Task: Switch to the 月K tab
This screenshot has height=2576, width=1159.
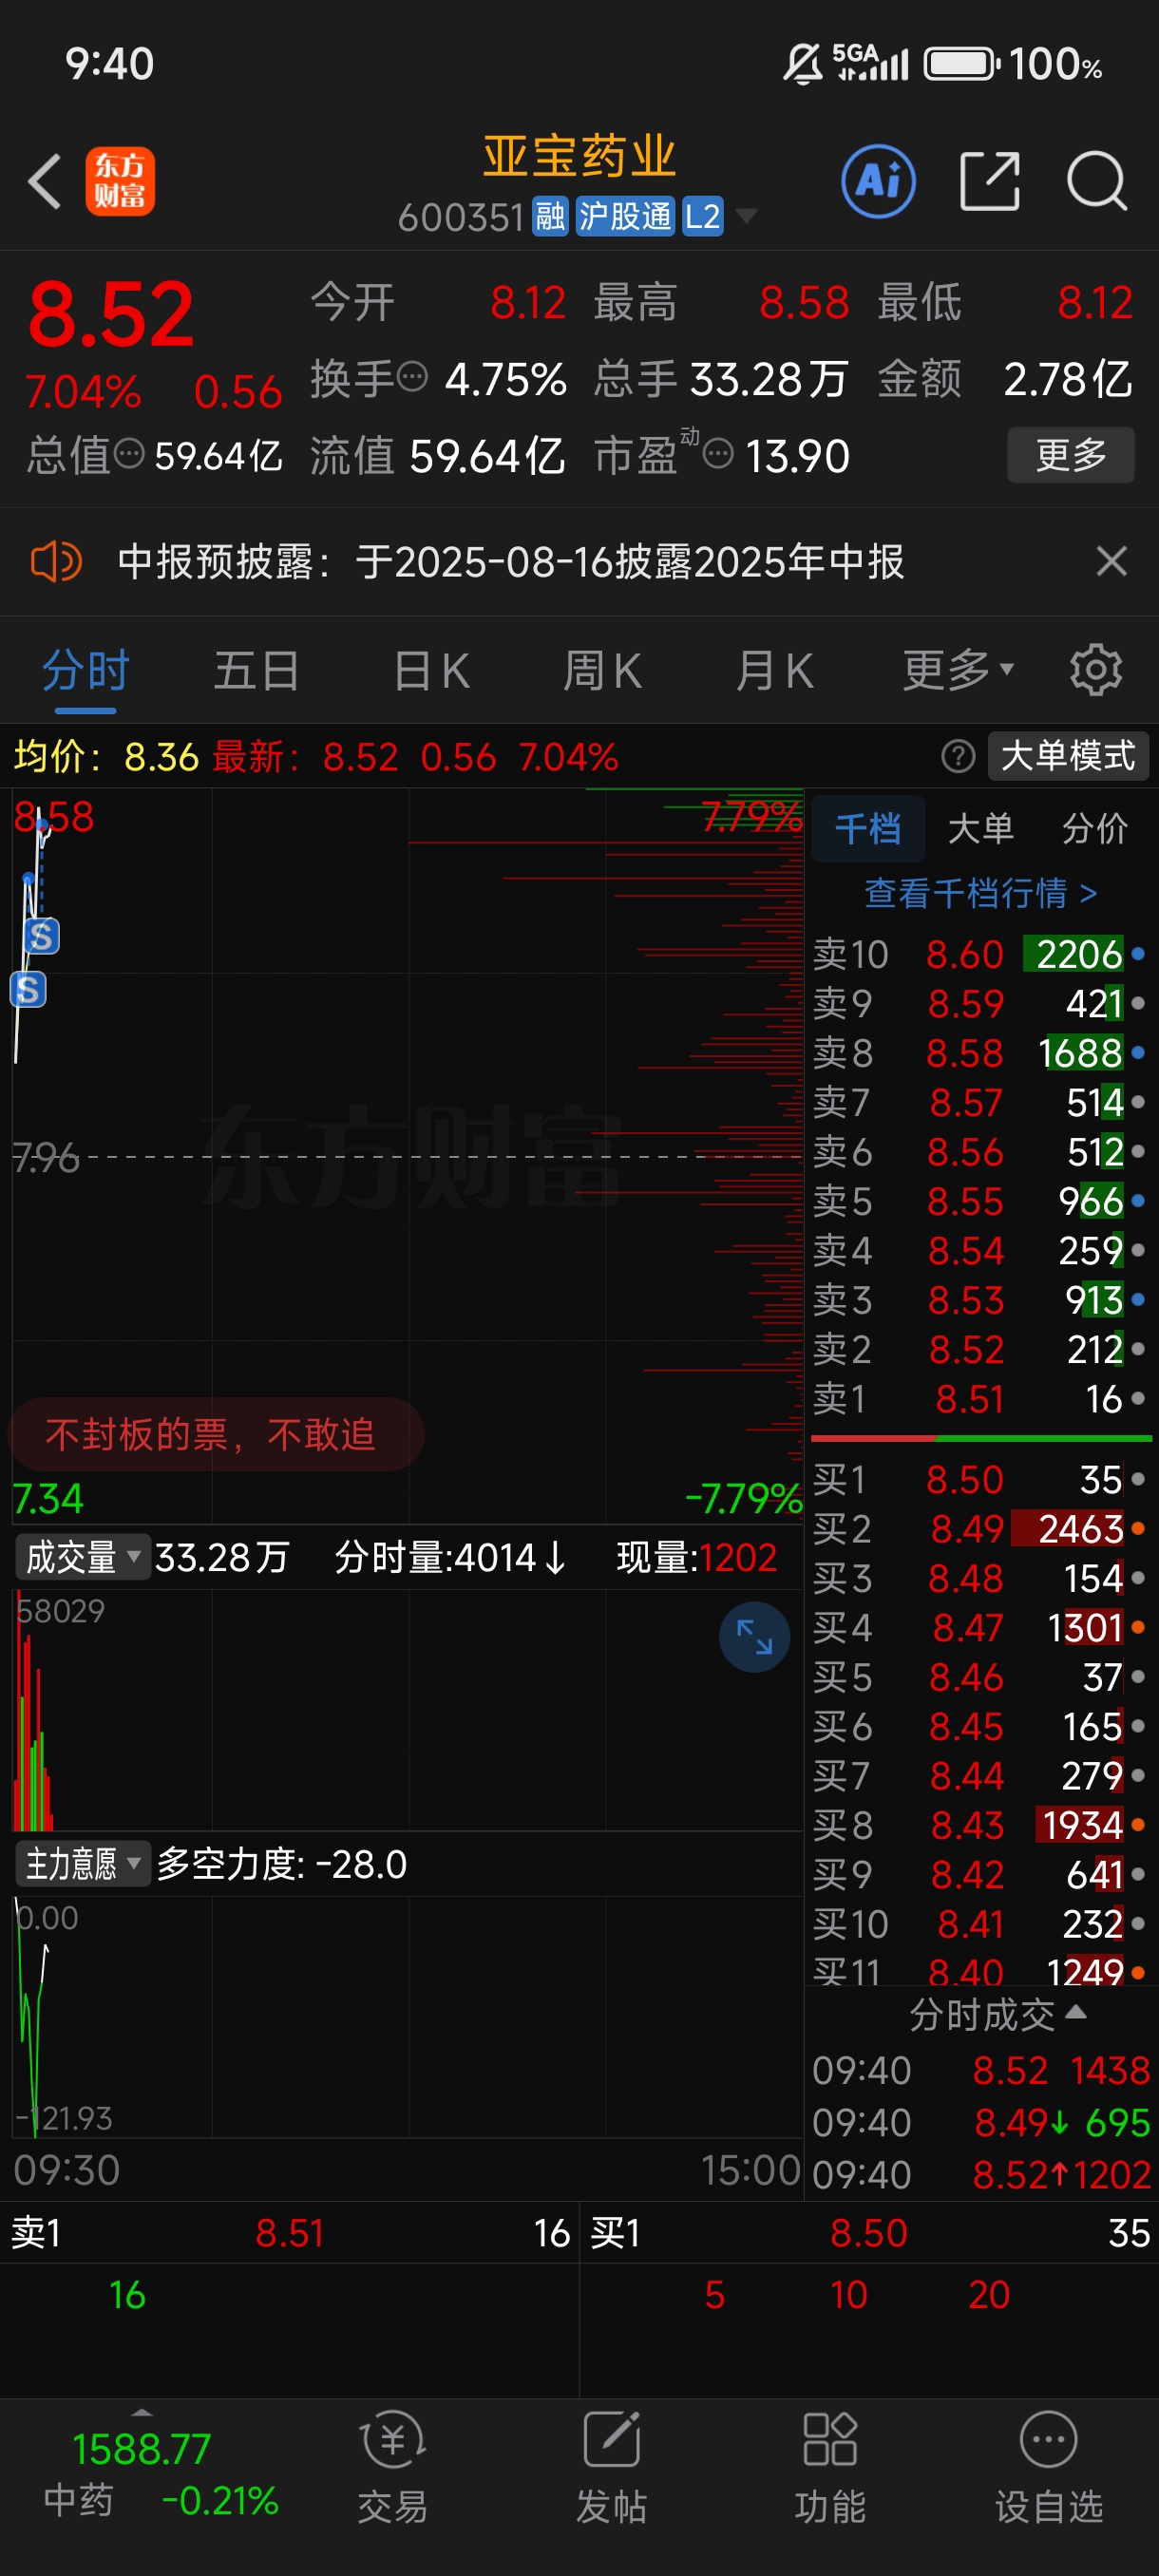Action: (x=775, y=670)
